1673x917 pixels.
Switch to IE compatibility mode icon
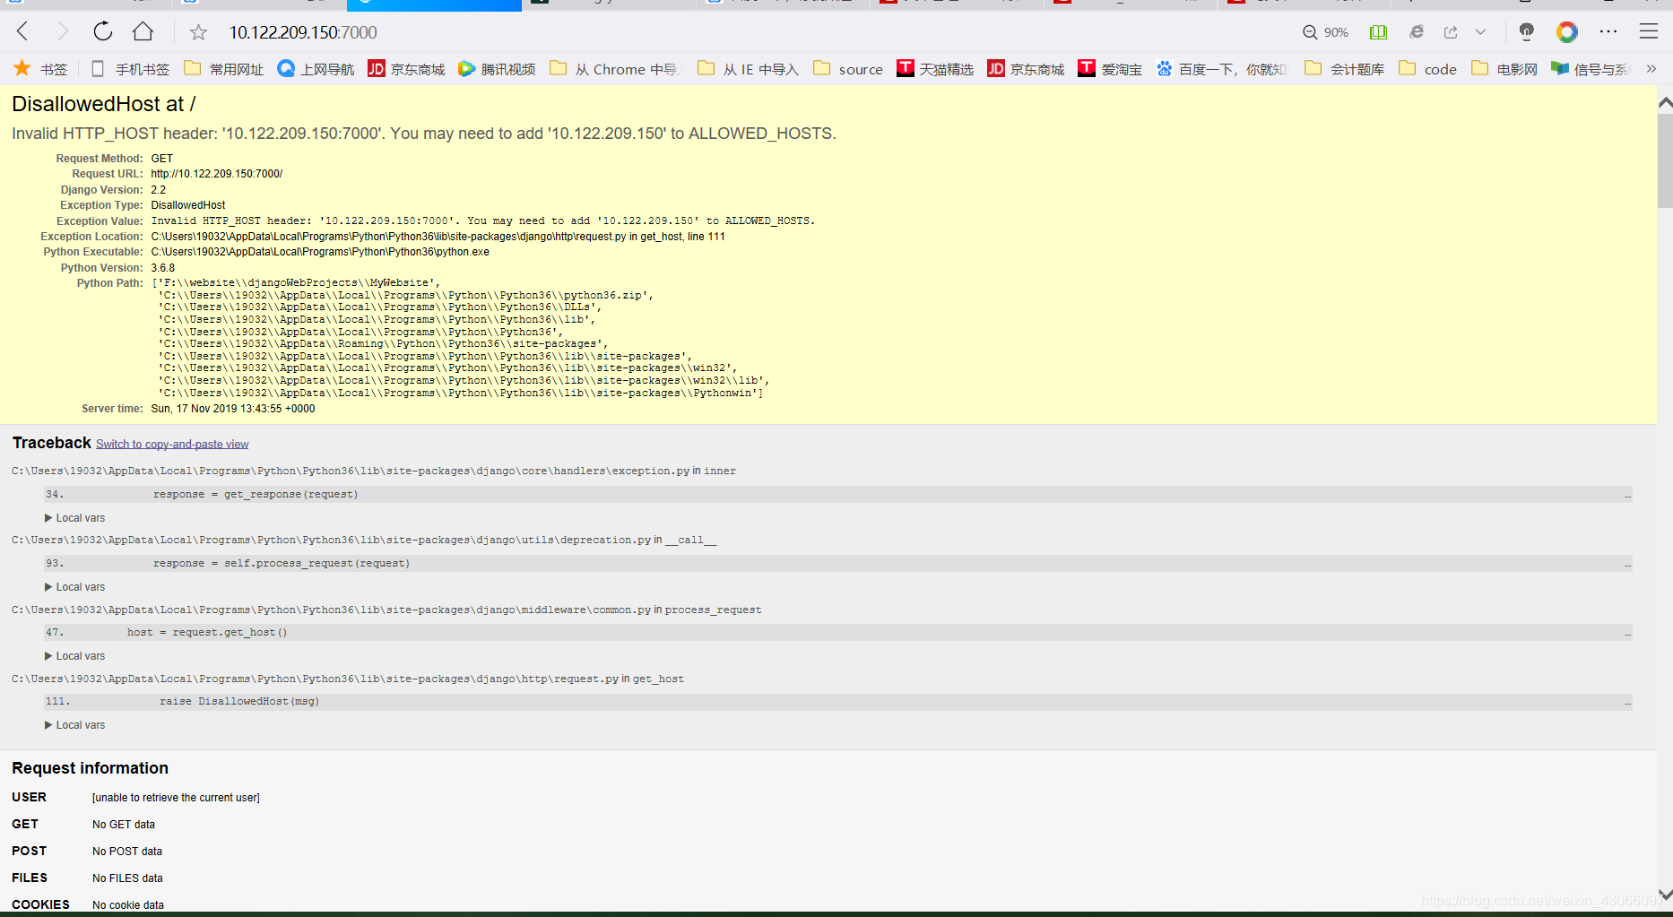(1417, 32)
